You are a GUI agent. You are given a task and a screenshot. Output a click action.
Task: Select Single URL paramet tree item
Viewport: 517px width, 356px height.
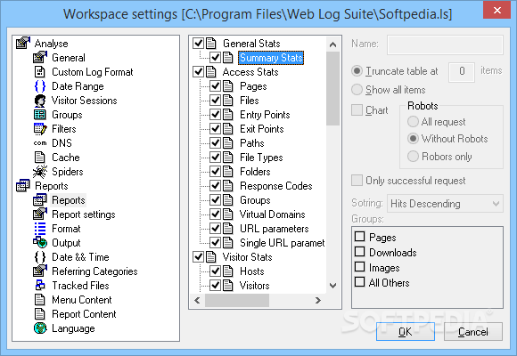click(x=283, y=243)
